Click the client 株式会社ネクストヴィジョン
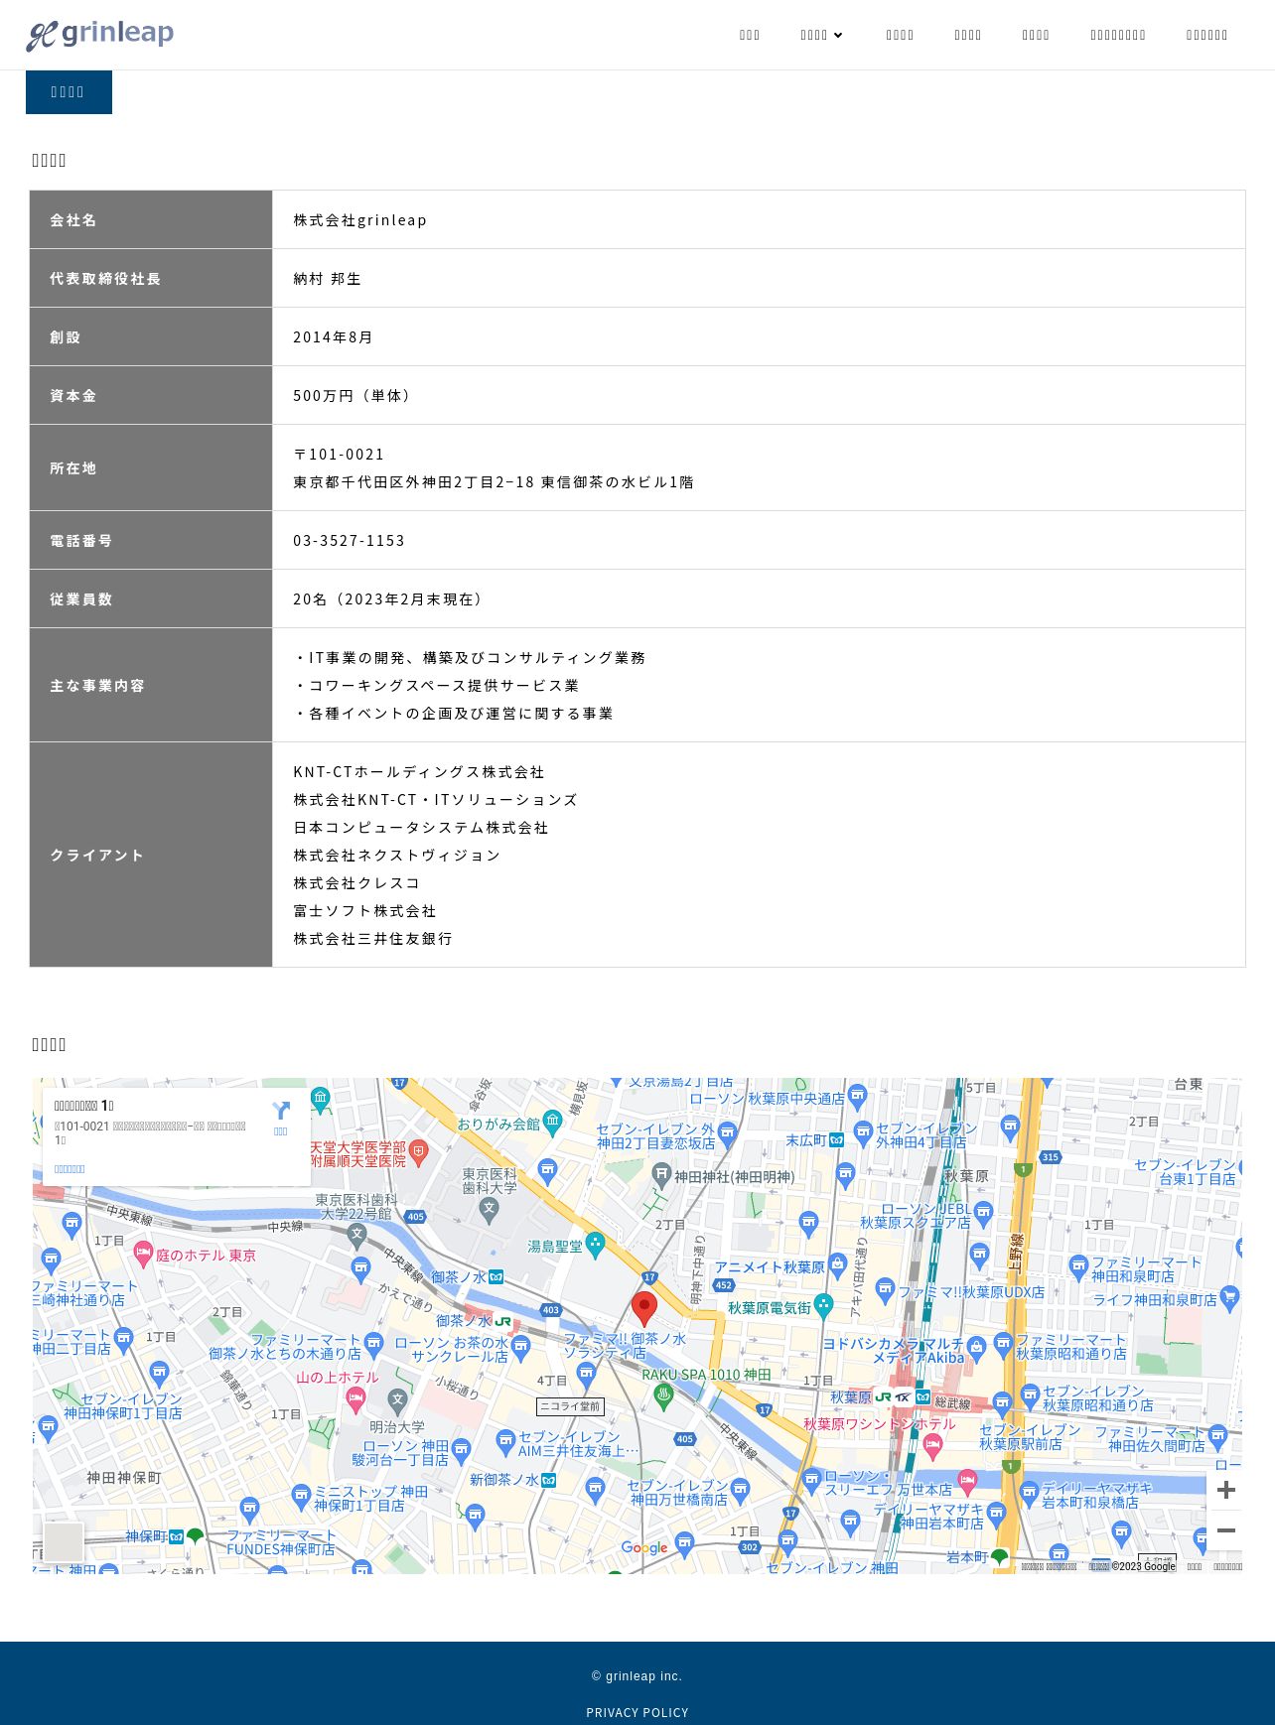The image size is (1275, 1725). (x=397, y=856)
